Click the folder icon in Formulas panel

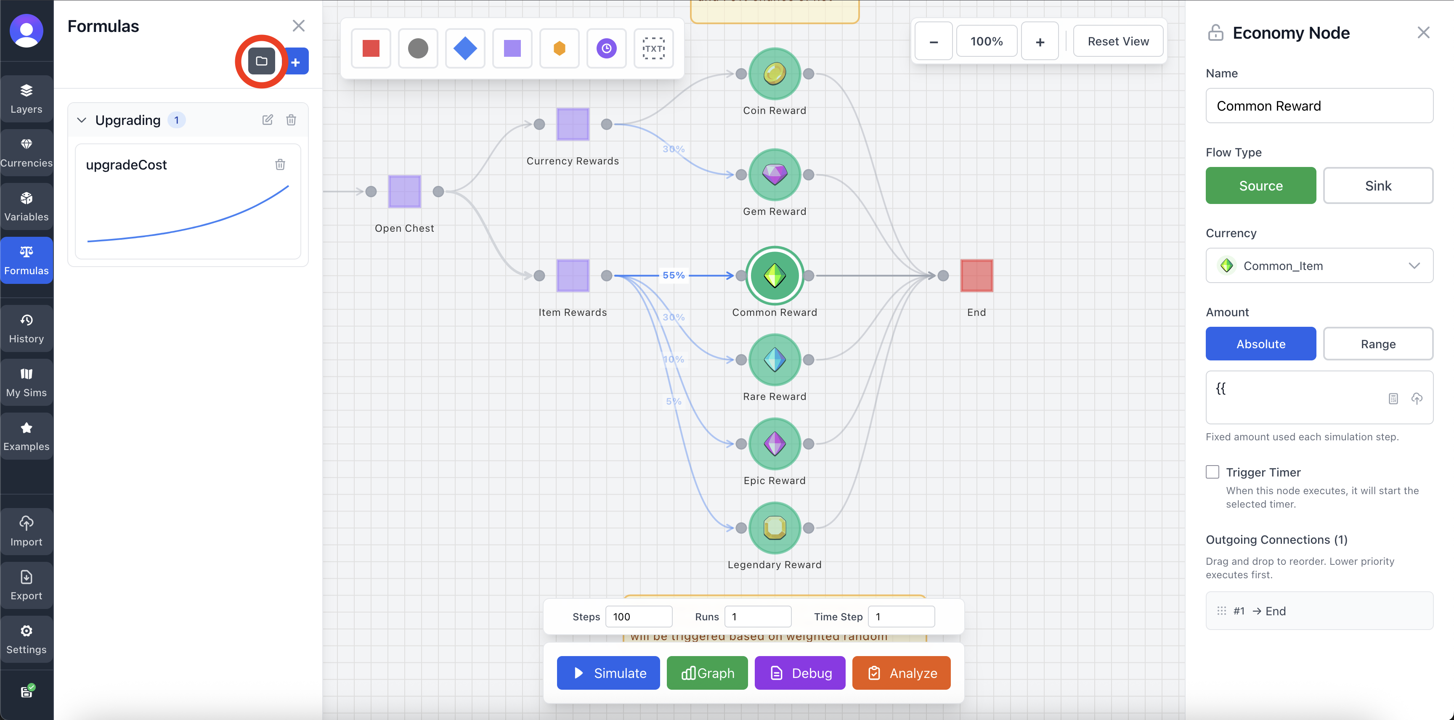(261, 61)
